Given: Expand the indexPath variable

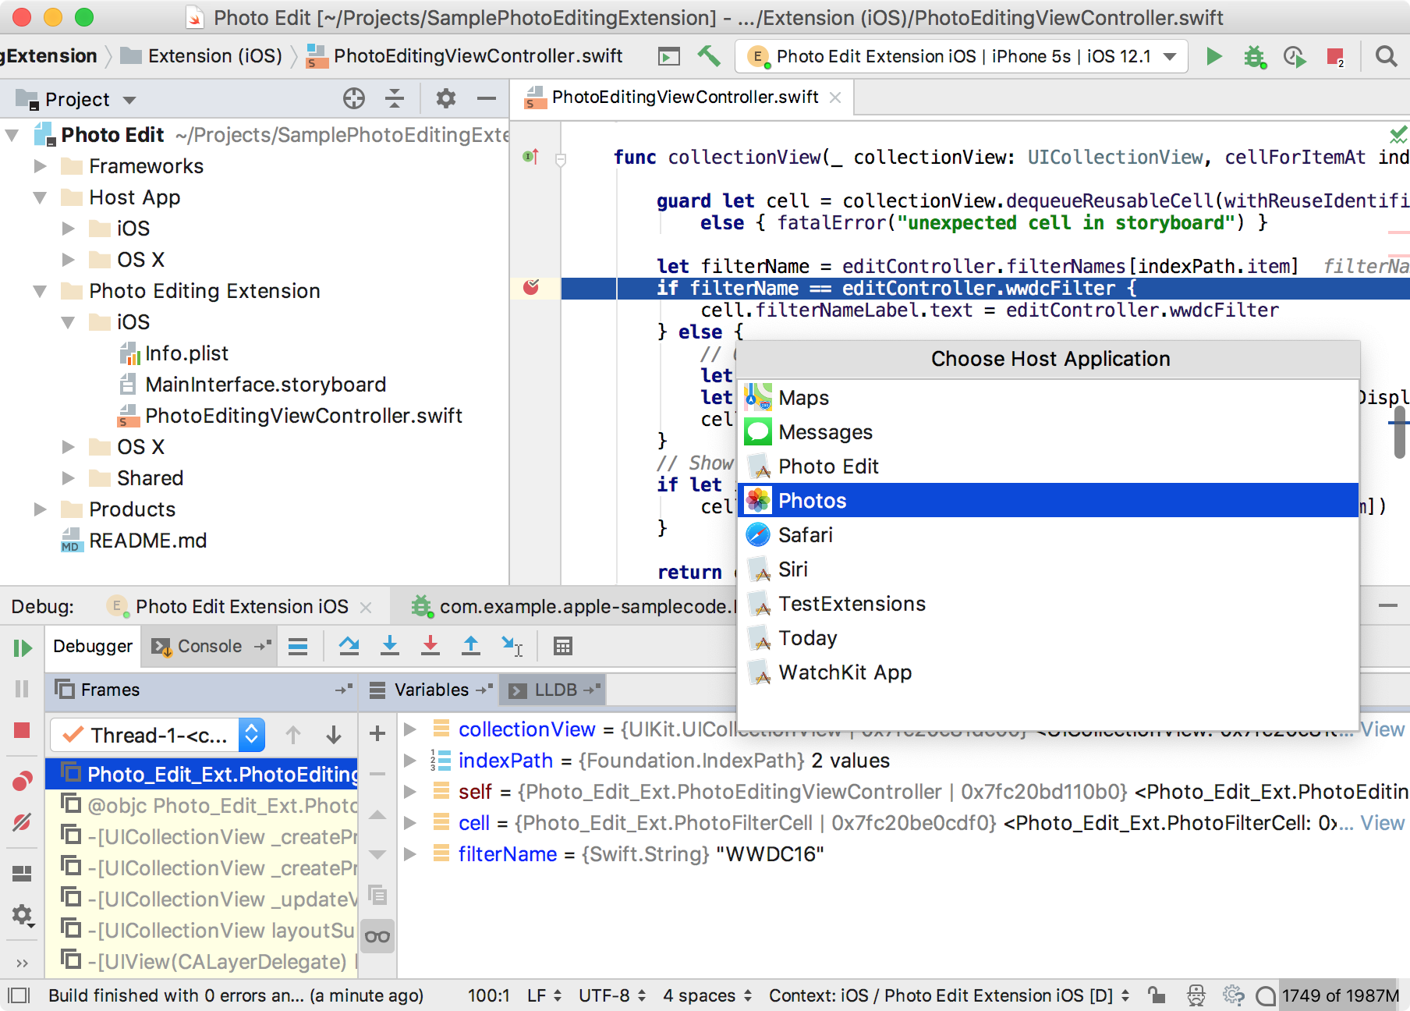Looking at the screenshot, I should 409,761.
